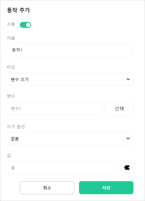The height and width of the screenshot is (201, 145).
Task: Click the 타입 label above the type dropdown
Action: point(11,67)
